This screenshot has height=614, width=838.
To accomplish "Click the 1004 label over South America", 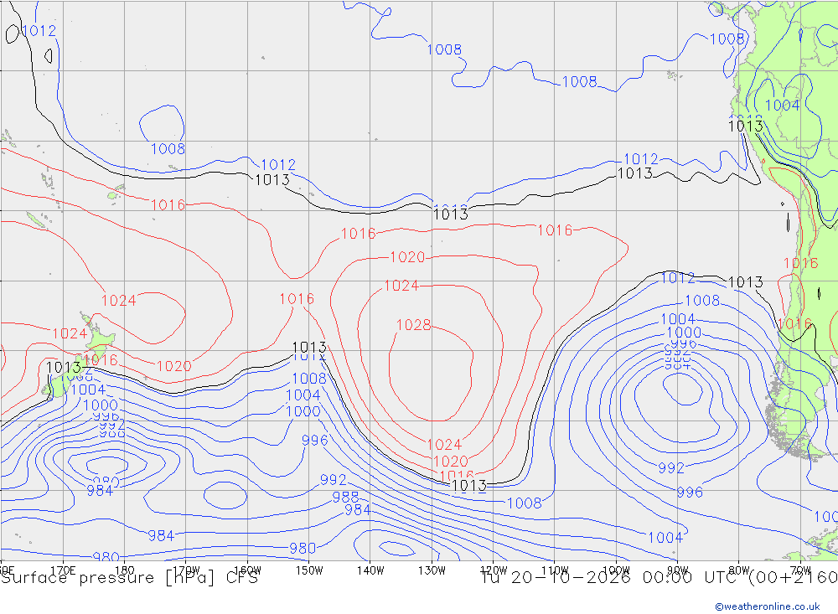I will (783, 106).
